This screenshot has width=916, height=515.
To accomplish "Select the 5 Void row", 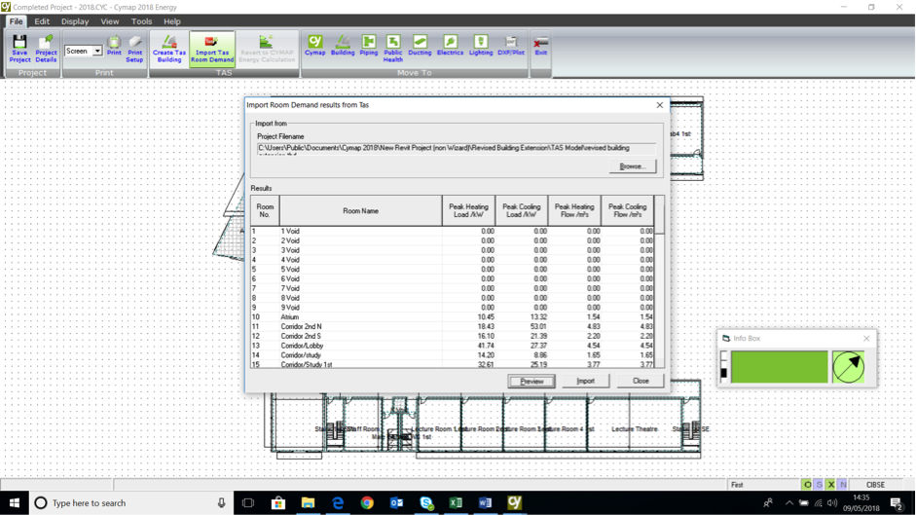I will pyautogui.click(x=452, y=270).
